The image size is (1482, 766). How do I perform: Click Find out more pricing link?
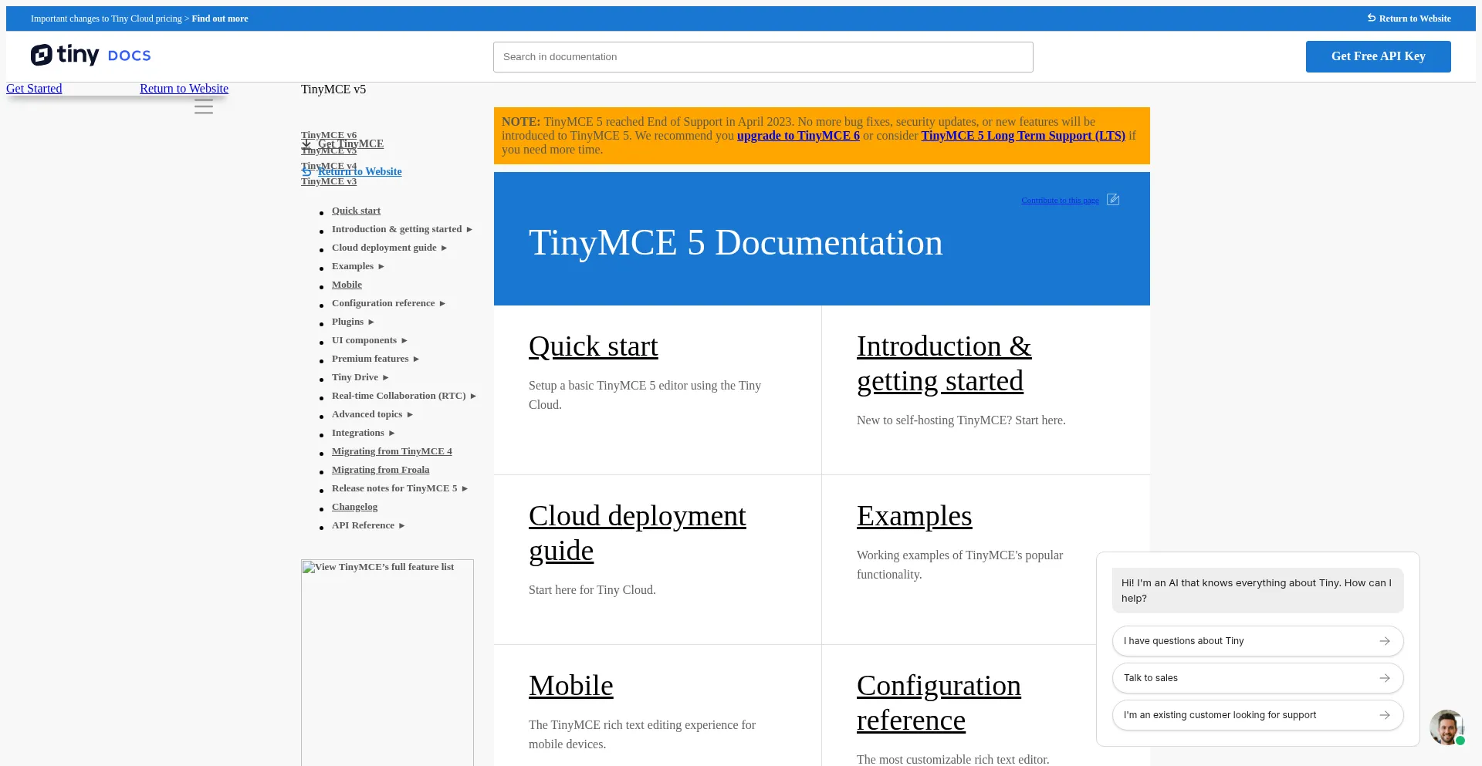pos(220,19)
